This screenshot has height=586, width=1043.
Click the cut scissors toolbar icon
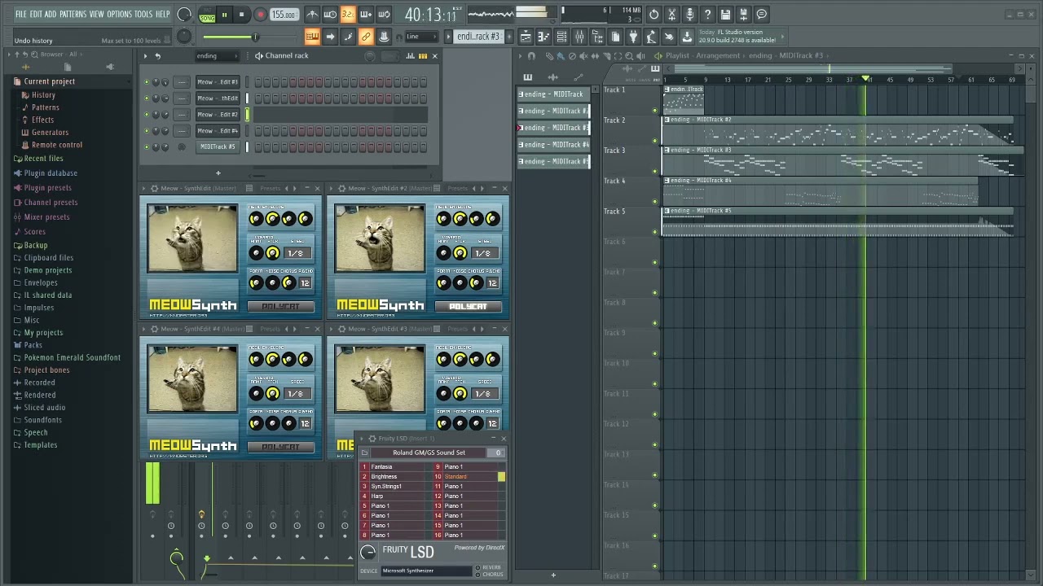[671, 14]
